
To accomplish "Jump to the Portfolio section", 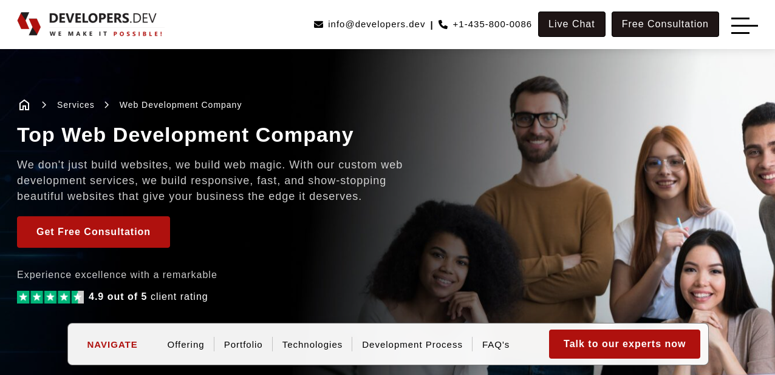I will point(243,345).
